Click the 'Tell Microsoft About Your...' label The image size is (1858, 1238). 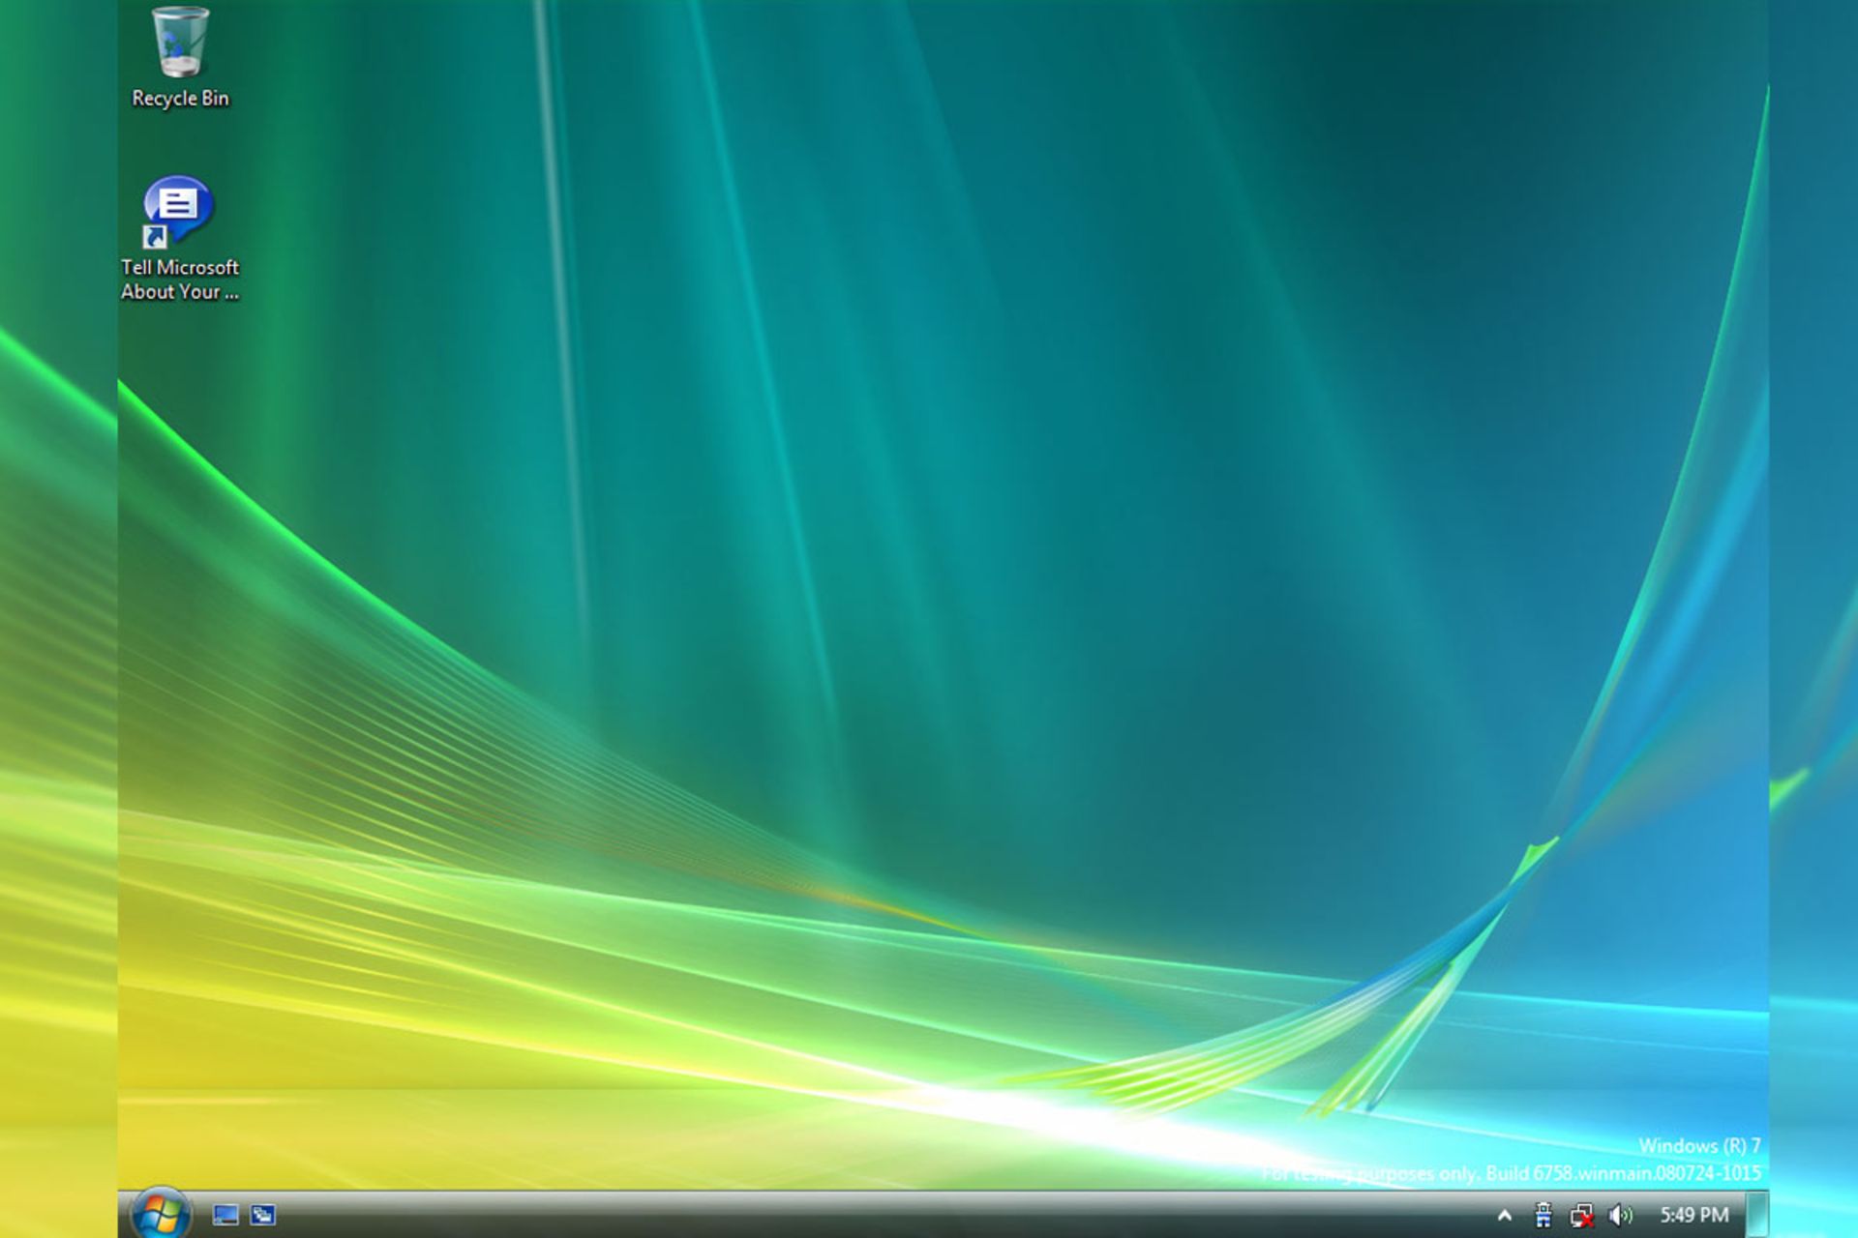click(179, 280)
